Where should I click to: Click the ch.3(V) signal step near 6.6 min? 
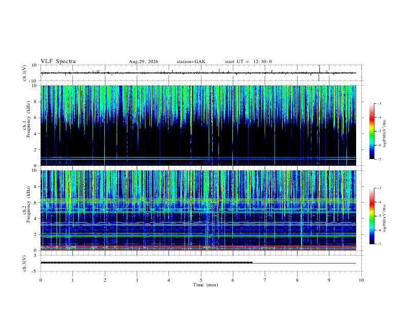[x=252, y=263]
